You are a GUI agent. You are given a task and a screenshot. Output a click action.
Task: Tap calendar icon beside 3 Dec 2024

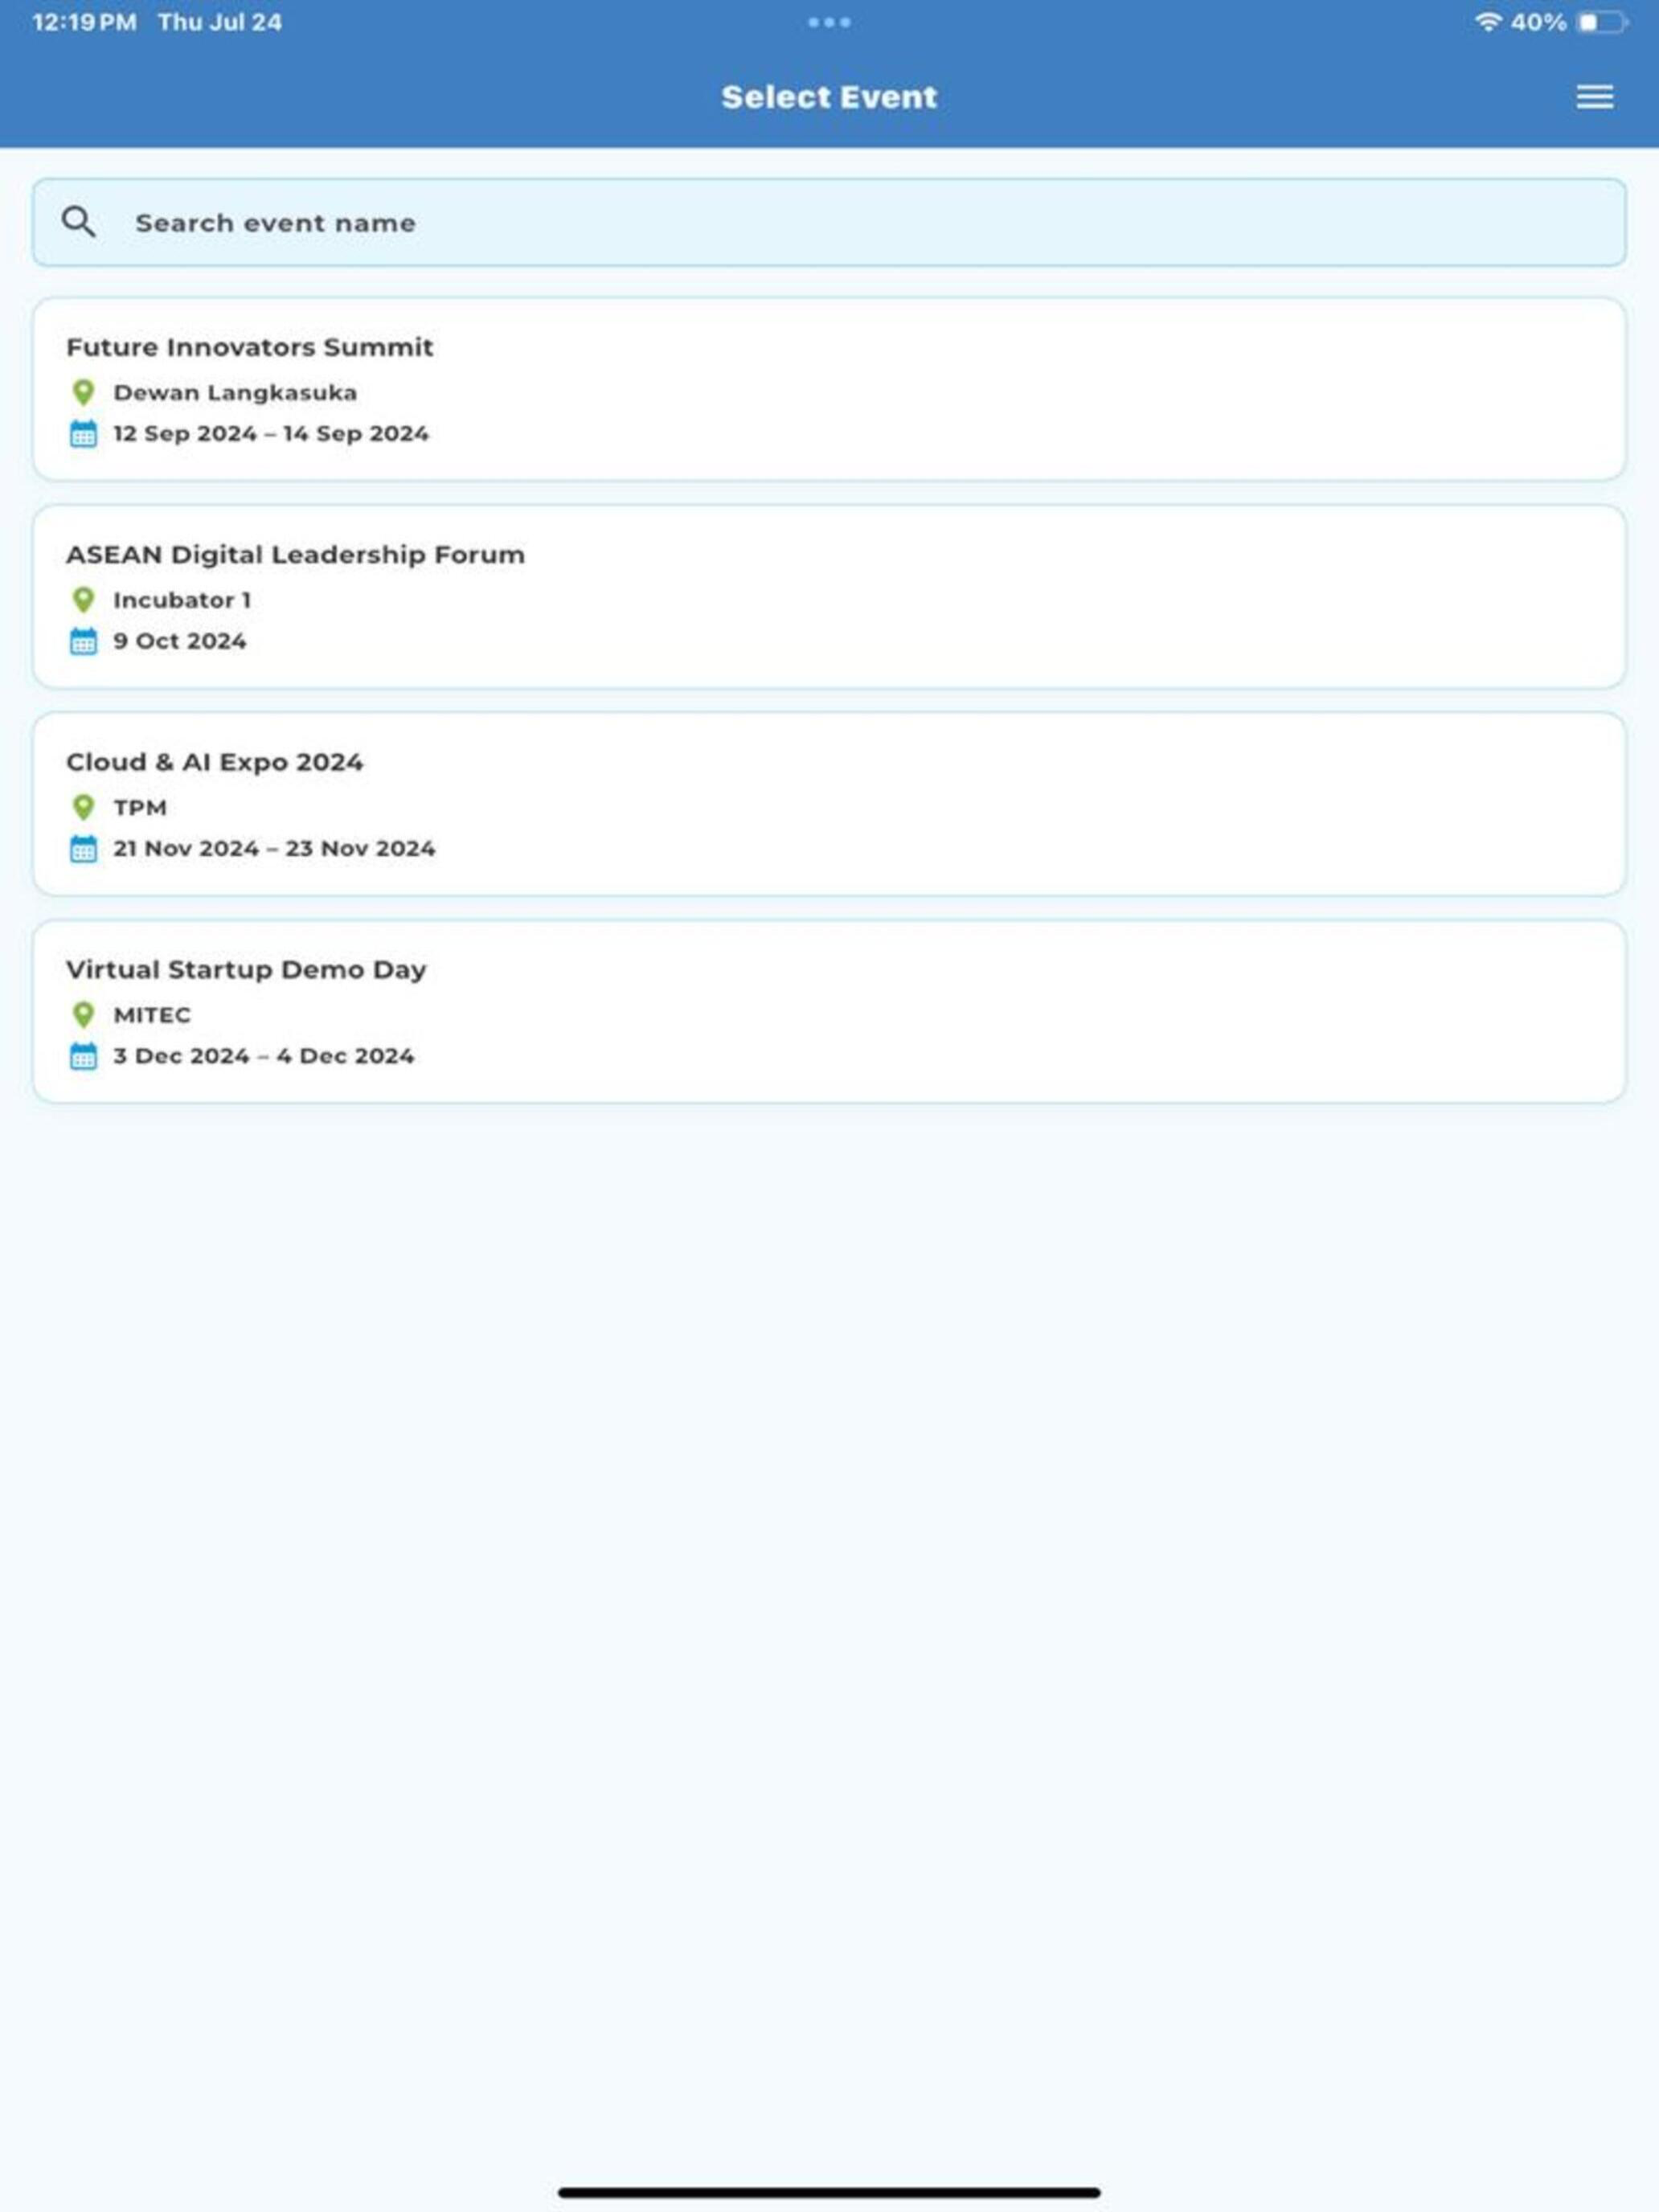coord(84,1056)
